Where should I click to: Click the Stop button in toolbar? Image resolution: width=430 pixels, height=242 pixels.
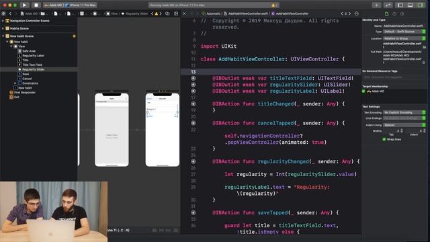click(x=36, y=5)
